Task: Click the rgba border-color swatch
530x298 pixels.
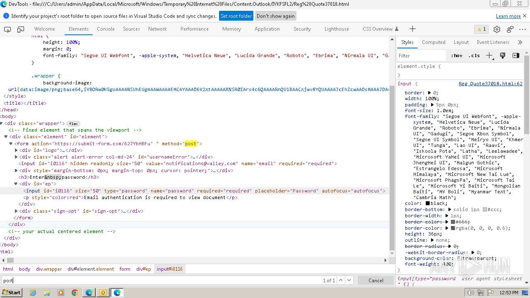Action: (453, 228)
